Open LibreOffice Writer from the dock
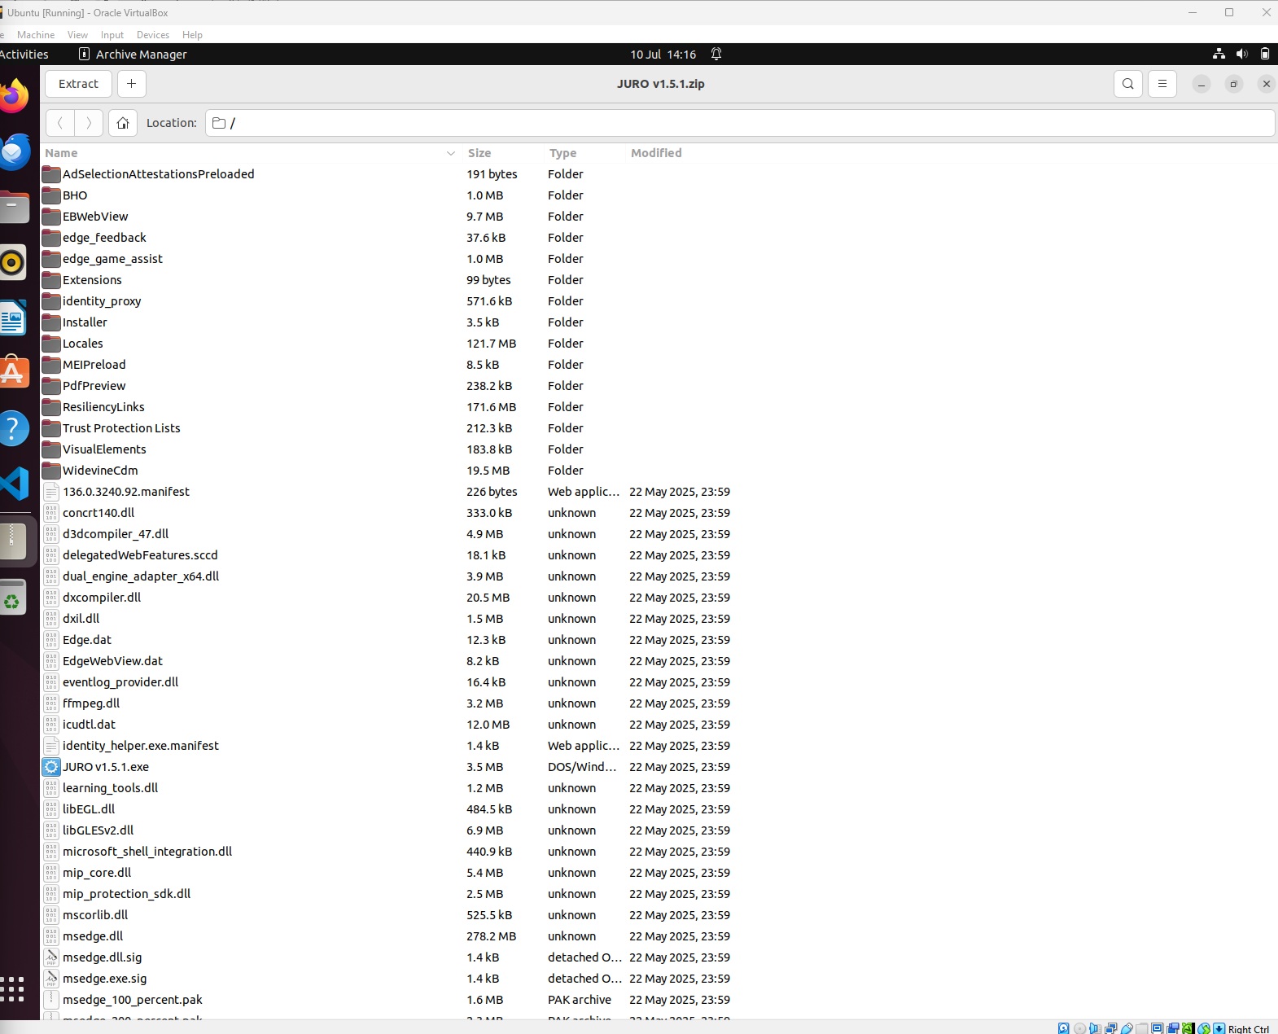This screenshot has width=1278, height=1034. click(x=13, y=318)
